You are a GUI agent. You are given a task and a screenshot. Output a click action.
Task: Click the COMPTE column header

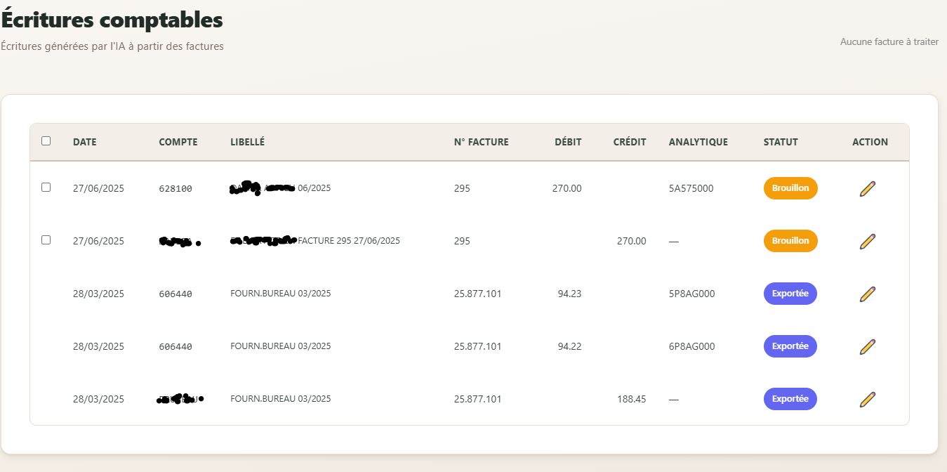(x=178, y=142)
